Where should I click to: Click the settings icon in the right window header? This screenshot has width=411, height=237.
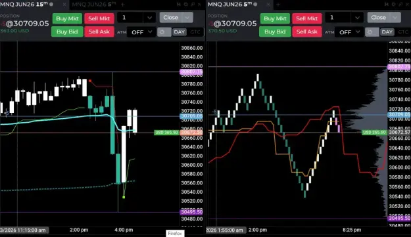coord(394,4)
